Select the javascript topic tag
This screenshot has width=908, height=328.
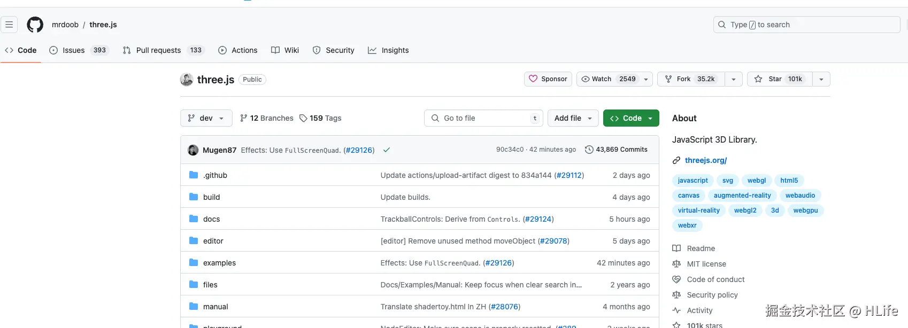693,181
